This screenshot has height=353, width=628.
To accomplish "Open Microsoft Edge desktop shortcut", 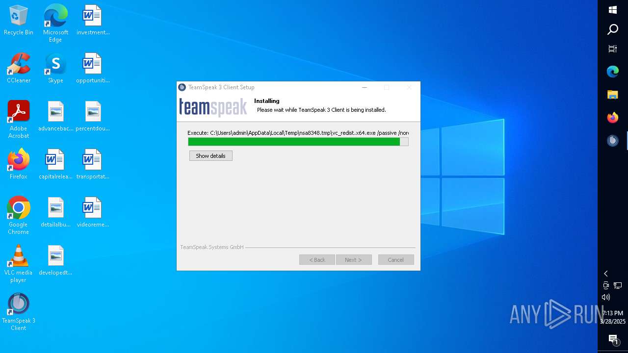I will [x=55, y=24].
